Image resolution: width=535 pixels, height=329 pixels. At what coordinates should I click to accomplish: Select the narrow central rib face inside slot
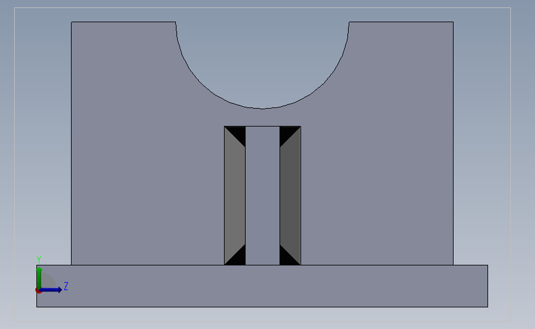click(262, 196)
